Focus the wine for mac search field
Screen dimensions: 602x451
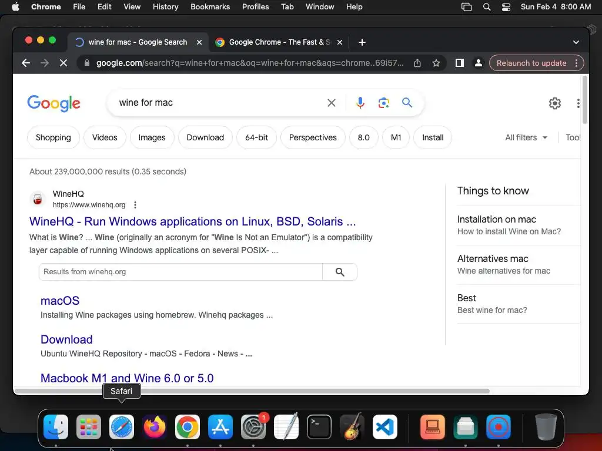point(220,103)
